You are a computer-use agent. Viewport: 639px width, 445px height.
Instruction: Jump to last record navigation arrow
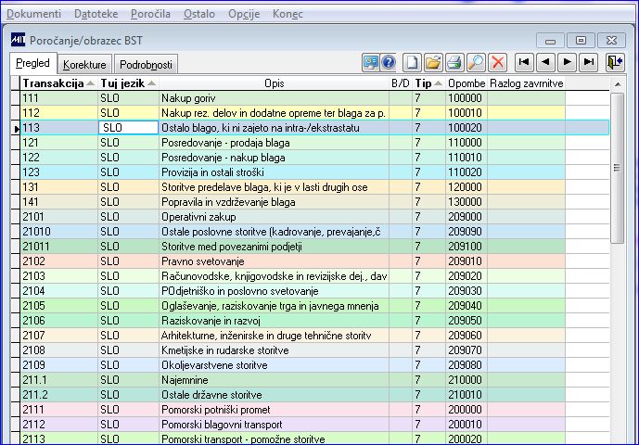tap(589, 62)
